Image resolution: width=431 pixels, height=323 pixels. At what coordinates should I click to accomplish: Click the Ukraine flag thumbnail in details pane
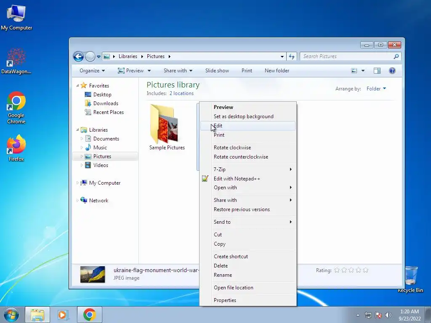coord(92,274)
